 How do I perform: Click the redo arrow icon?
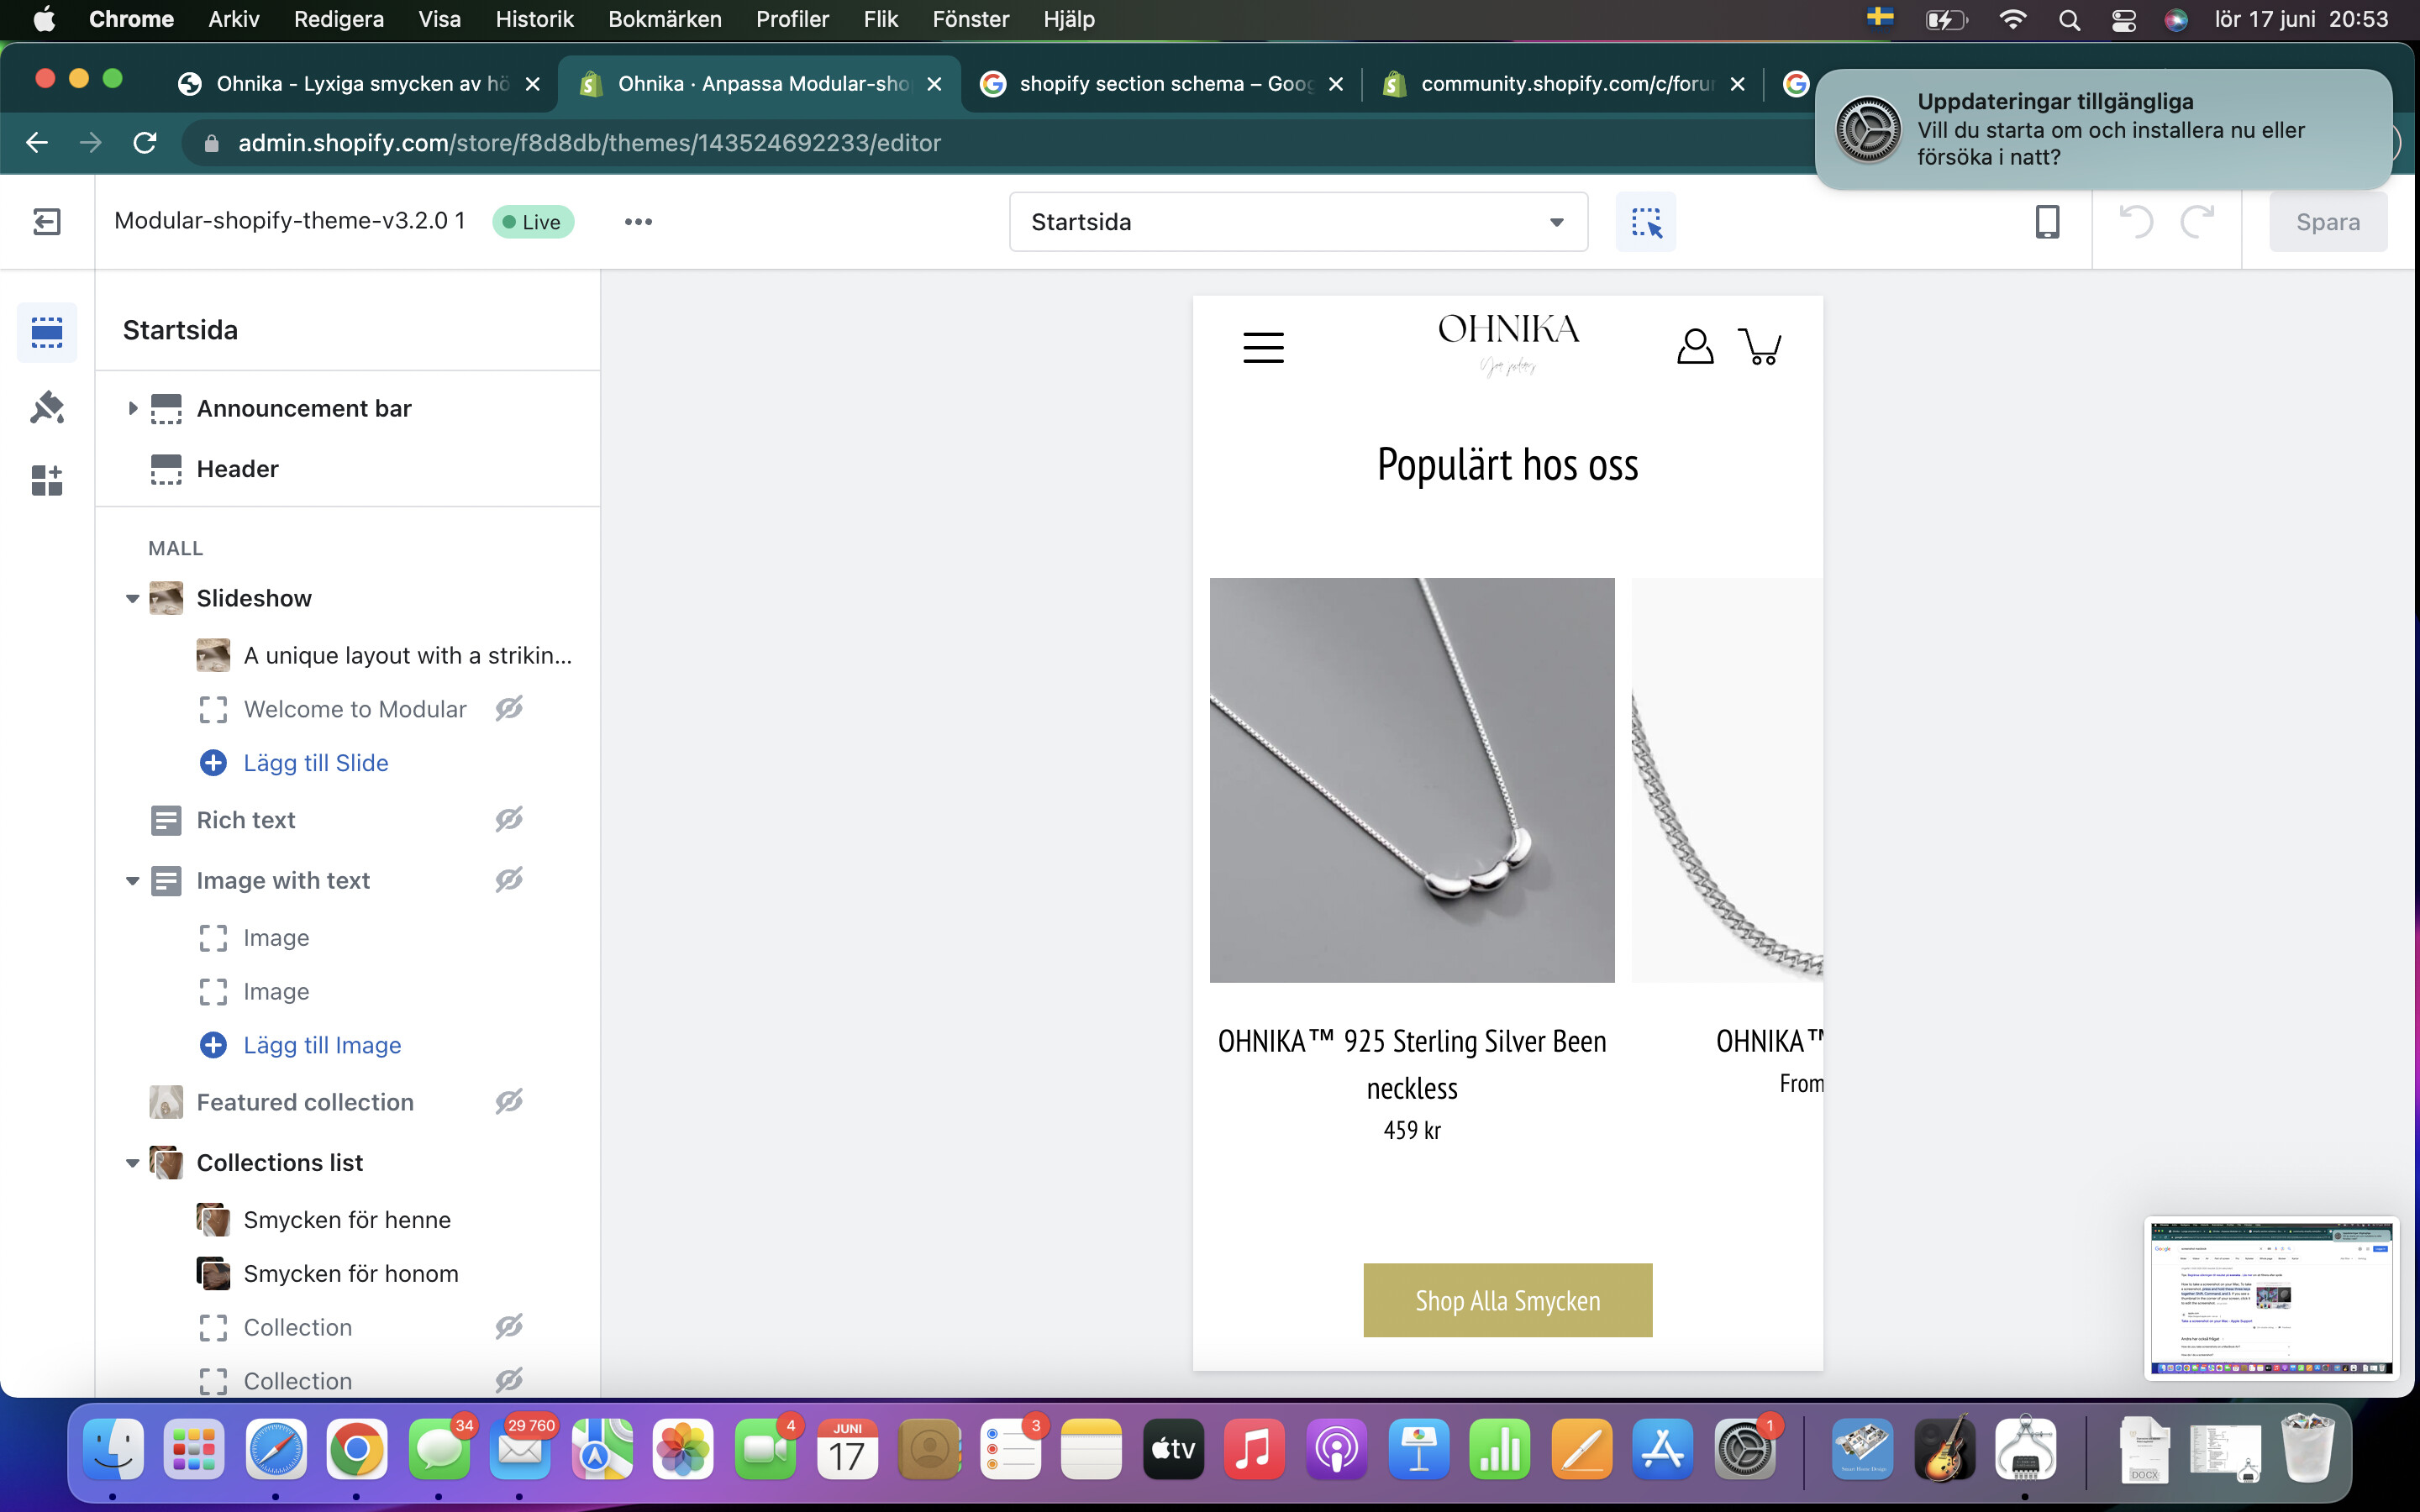pos(2197,221)
